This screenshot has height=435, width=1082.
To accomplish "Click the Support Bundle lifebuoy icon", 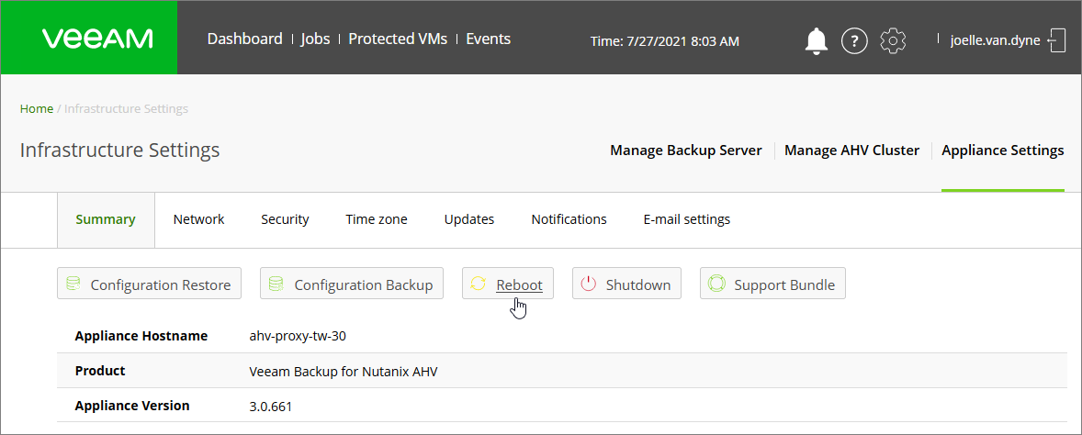I will [716, 284].
